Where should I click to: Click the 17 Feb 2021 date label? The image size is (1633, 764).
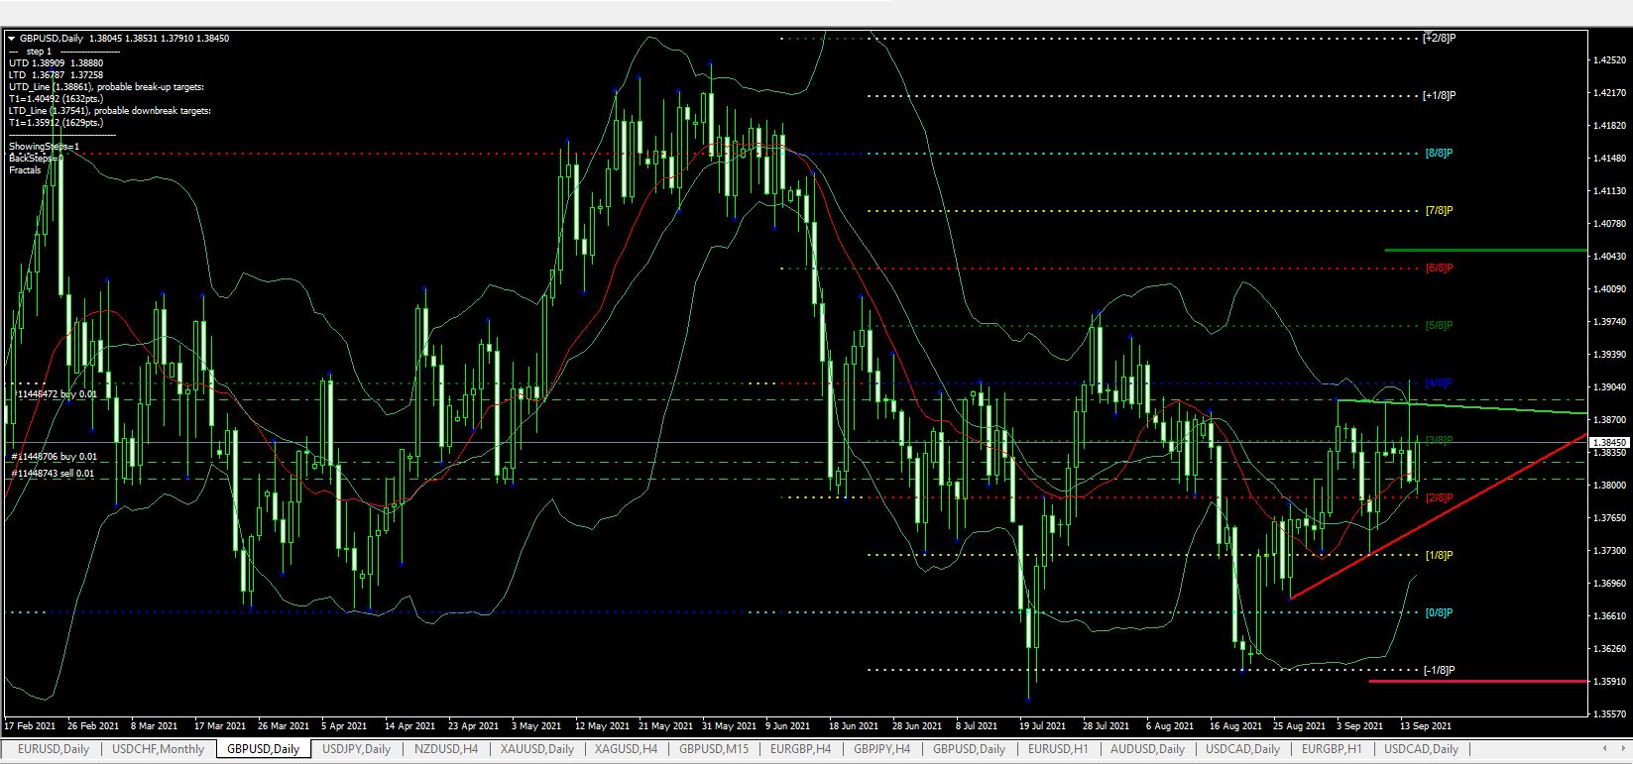click(x=30, y=726)
